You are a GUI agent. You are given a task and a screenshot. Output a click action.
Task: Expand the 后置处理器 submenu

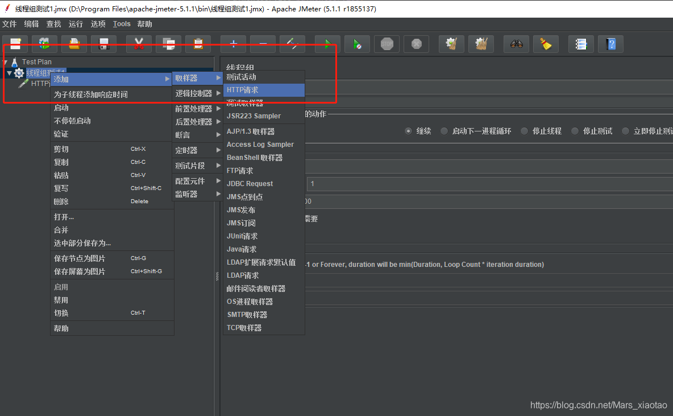(197, 122)
